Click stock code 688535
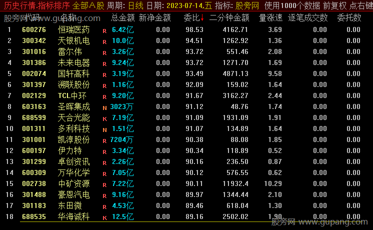373x230 pixels. click(34, 216)
